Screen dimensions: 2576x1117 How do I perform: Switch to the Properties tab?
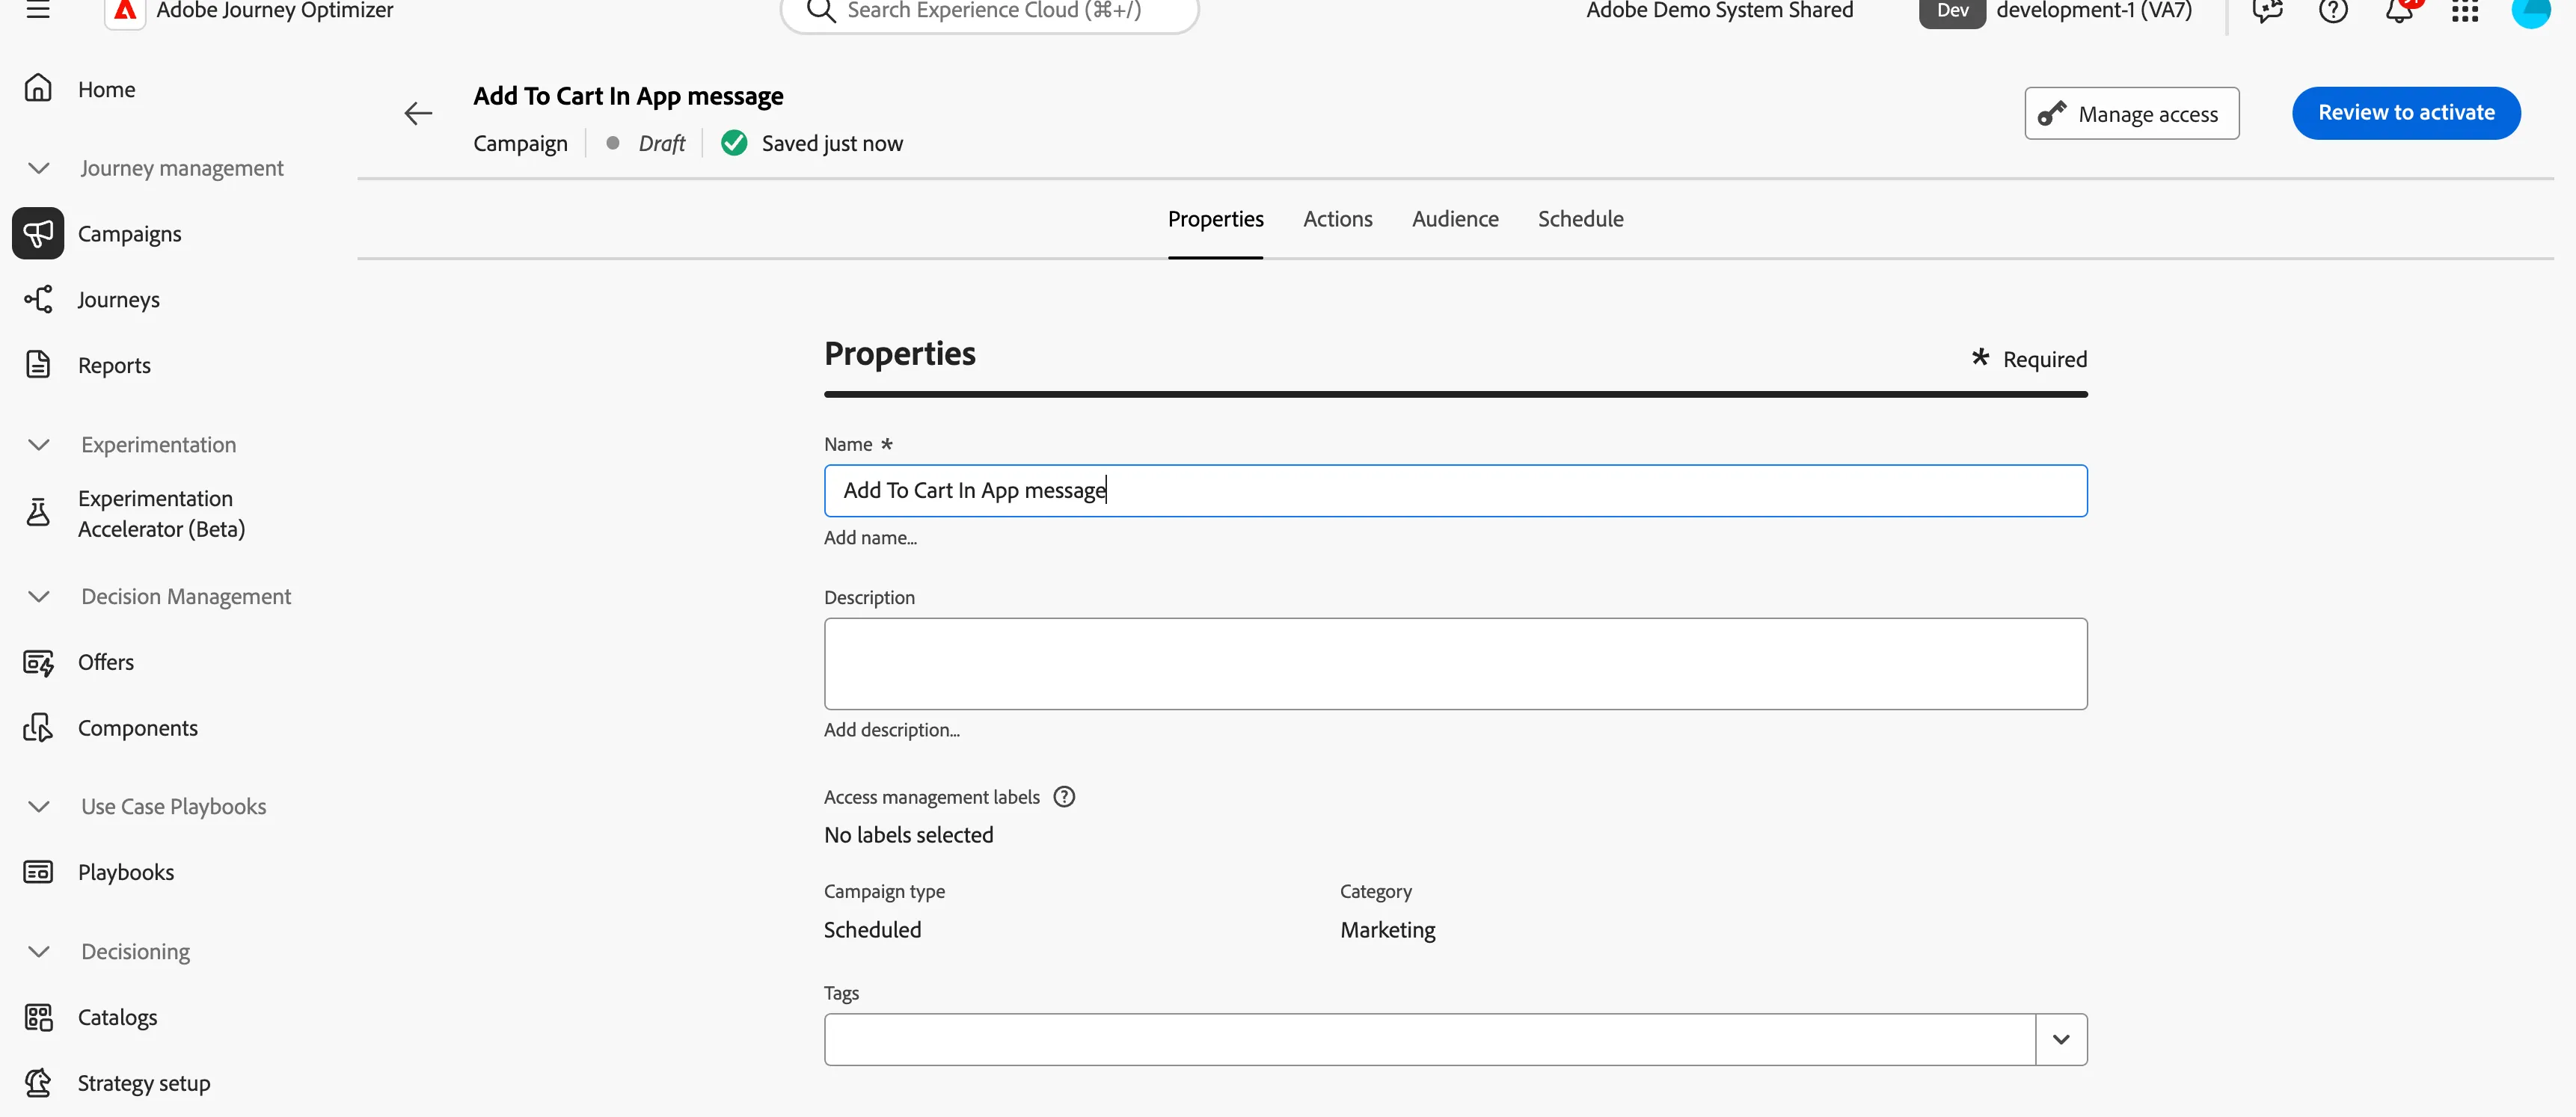tap(1215, 219)
